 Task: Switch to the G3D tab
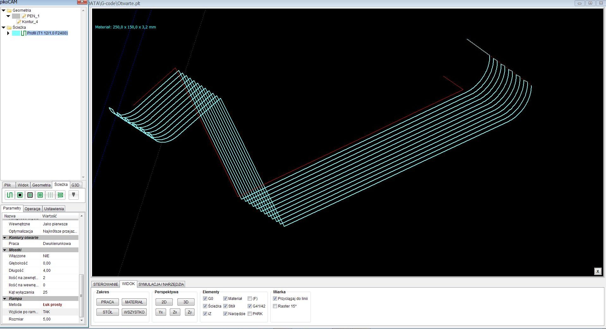pyautogui.click(x=75, y=185)
